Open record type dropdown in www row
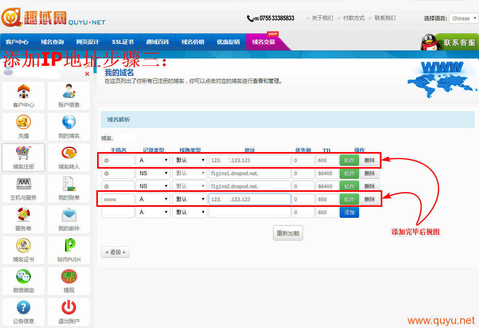The width and height of the screenshot is (479, 328). pyautogui.click(x=153, y=199)
